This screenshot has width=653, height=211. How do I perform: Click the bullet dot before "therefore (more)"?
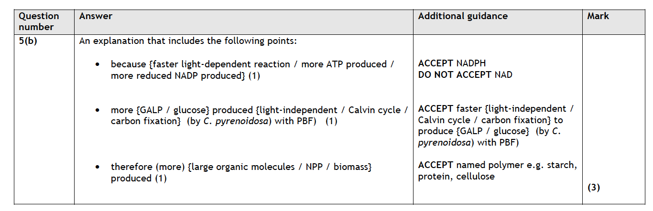pyautogui.click(x=98, y=168)
